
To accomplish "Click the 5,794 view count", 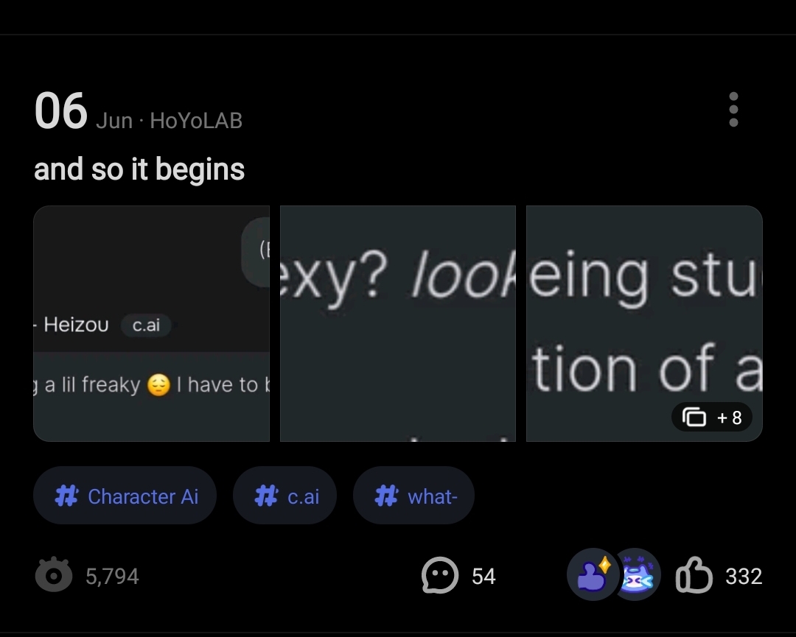I will coord(112,576).
